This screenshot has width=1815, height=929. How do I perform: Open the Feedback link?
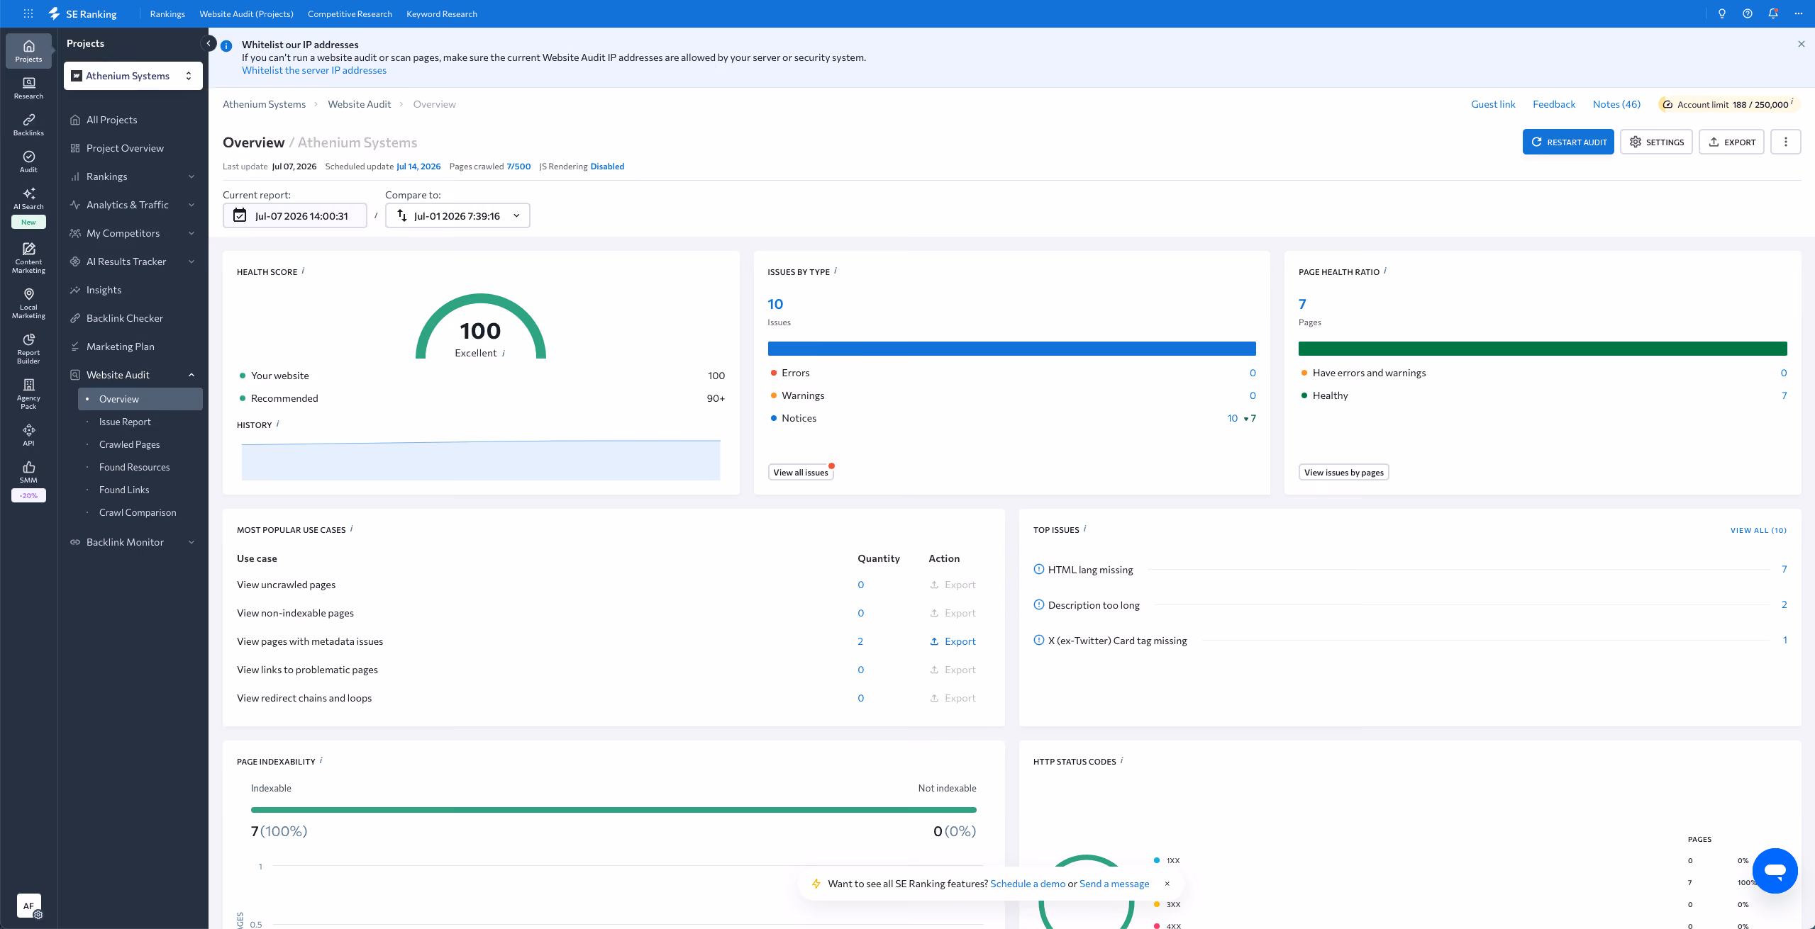click(1554, 104)
